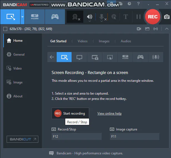Select the specific window recording tile
This screenshot has height=158, width=171.
tap(95, 57)
